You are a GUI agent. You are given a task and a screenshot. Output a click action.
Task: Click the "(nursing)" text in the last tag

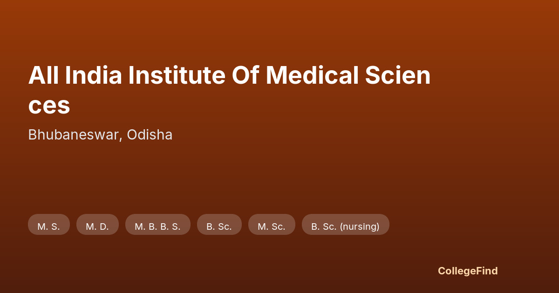coord(360,226)
